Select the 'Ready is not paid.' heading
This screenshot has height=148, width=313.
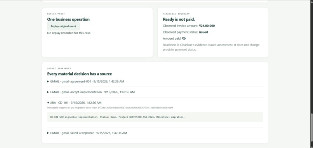179,19
